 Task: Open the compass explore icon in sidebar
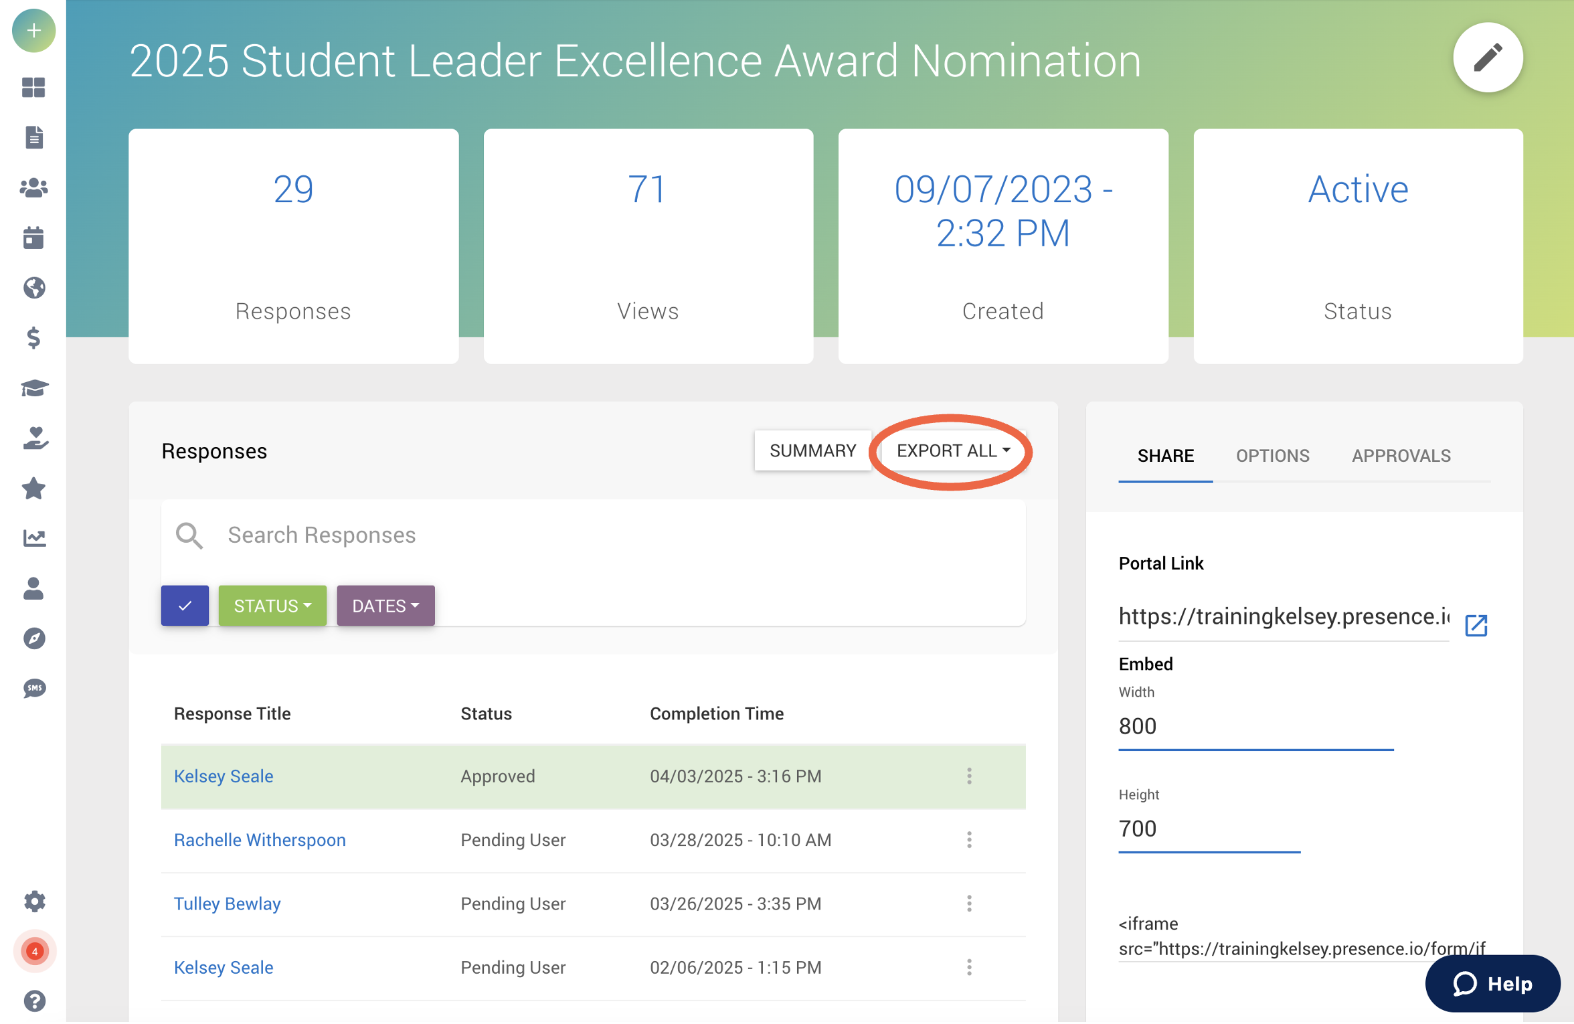pos(33,639)
